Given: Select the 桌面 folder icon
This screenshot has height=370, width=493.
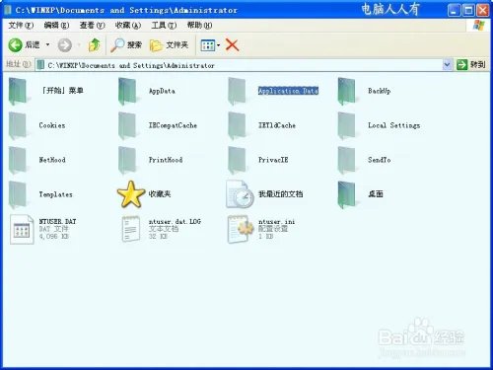Looking at the screenshot, I should (x=347, y=194).
